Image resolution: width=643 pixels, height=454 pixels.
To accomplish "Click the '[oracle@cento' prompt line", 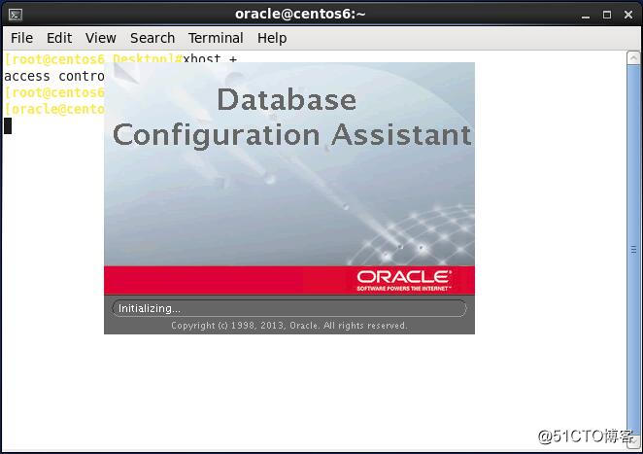I will click(54, 109).
